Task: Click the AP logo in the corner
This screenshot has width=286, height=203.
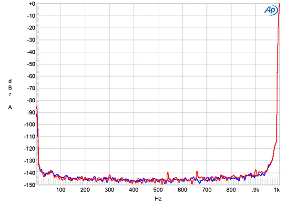Action: (x=268, y=10)
